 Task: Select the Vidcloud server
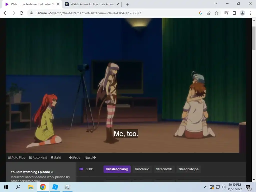point(142,169)
